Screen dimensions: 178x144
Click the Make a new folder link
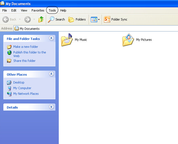[26, 47]
